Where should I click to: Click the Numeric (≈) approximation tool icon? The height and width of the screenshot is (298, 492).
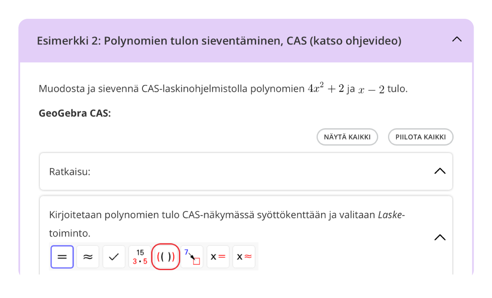coord(88,257)
